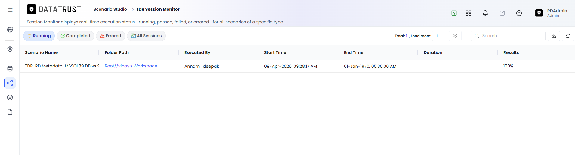The width and height of the screenshot is (575, 155).
Task: Go to Scenario Studio breadcrumb
Action: [x=110, y=9]
